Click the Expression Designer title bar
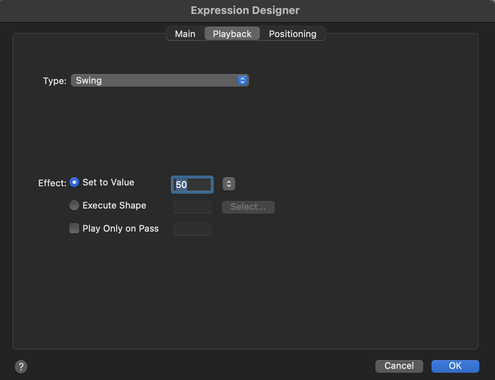This screenshot has height=380, width=495. pos(245,11)
